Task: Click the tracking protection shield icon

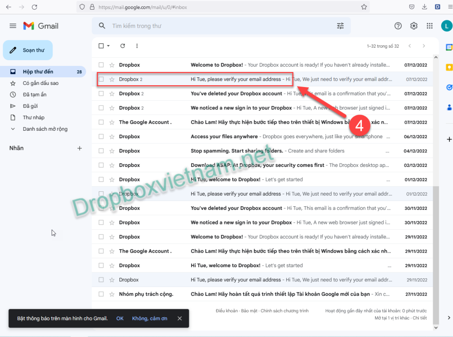Action: tap(82, 7)
